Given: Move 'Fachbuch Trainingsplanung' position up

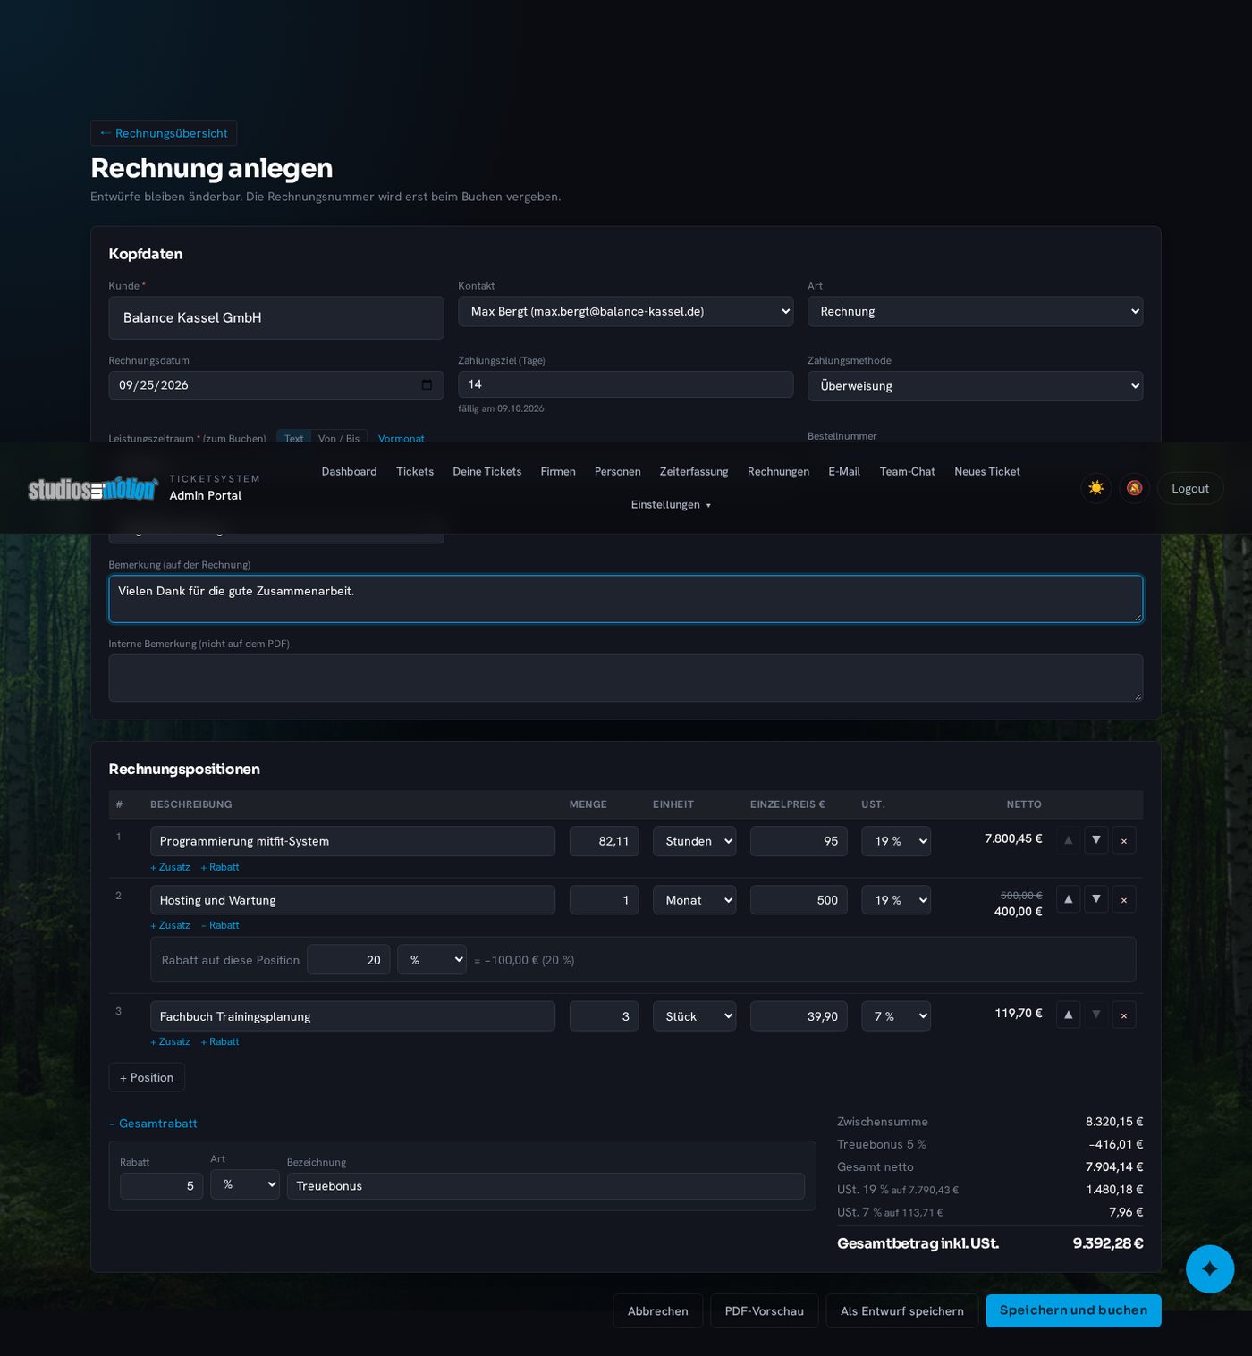Looking at the screenshot, I should 1068,1015.
